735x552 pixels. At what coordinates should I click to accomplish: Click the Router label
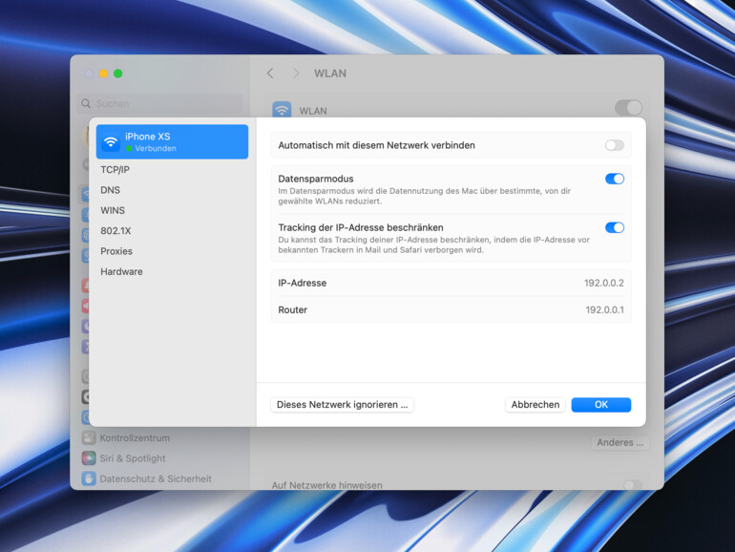(x=293, y=310)
